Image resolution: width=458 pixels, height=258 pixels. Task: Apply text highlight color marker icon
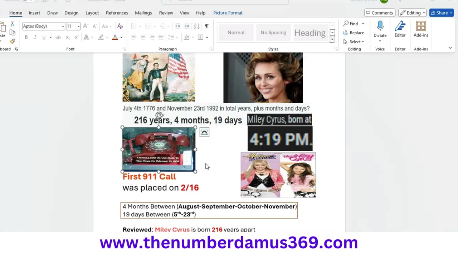pos(101,37)
